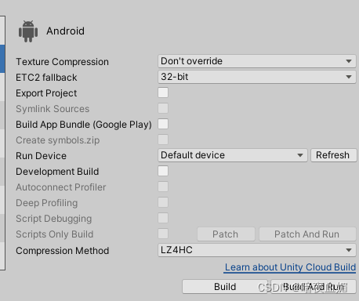Toggle the Symlink Sources checkbox
This screenshot has width=359, height=301.
163,108
